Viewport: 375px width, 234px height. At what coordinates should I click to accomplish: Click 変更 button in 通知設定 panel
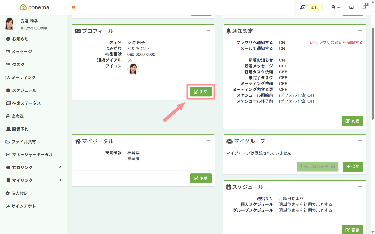point(352,121)
